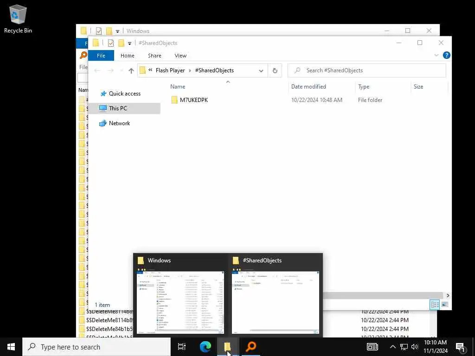Open the Windows Start menu

pyautogui.click(x=11, y=347)
